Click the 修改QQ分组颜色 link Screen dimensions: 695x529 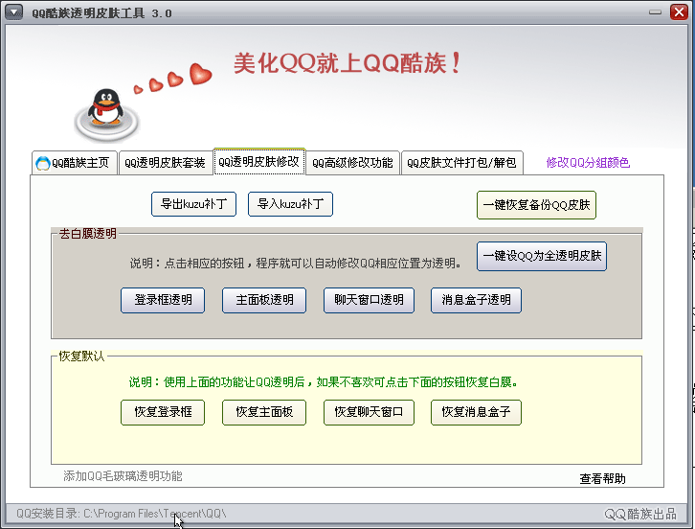click(588, 163)
